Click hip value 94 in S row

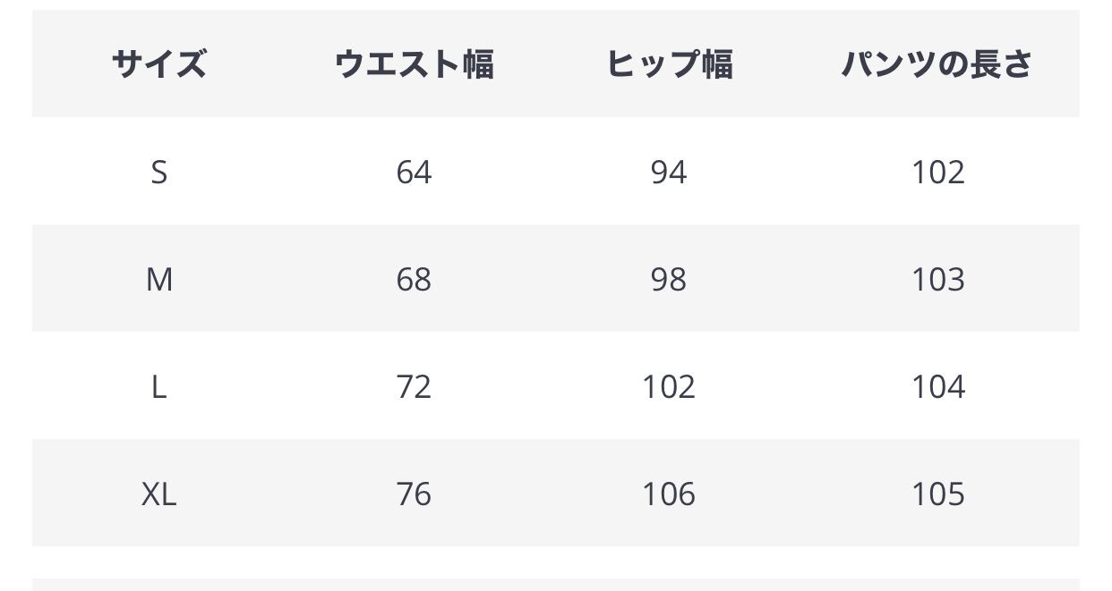coord(669,172)
